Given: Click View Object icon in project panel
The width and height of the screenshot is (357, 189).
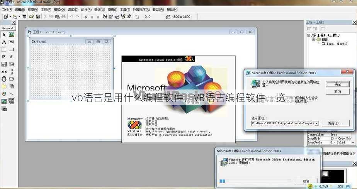Looking at the screenshot, I should [x=315, y=29].
